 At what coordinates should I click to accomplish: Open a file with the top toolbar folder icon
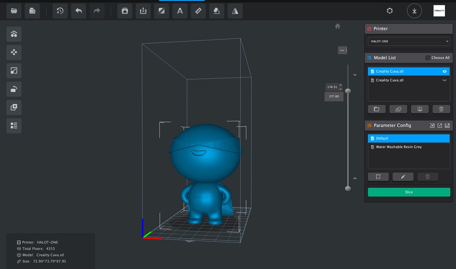coord(14,11)
